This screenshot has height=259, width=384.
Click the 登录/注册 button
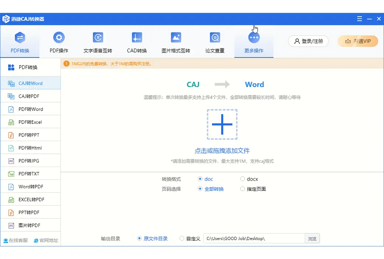click(x=308, y=41)
